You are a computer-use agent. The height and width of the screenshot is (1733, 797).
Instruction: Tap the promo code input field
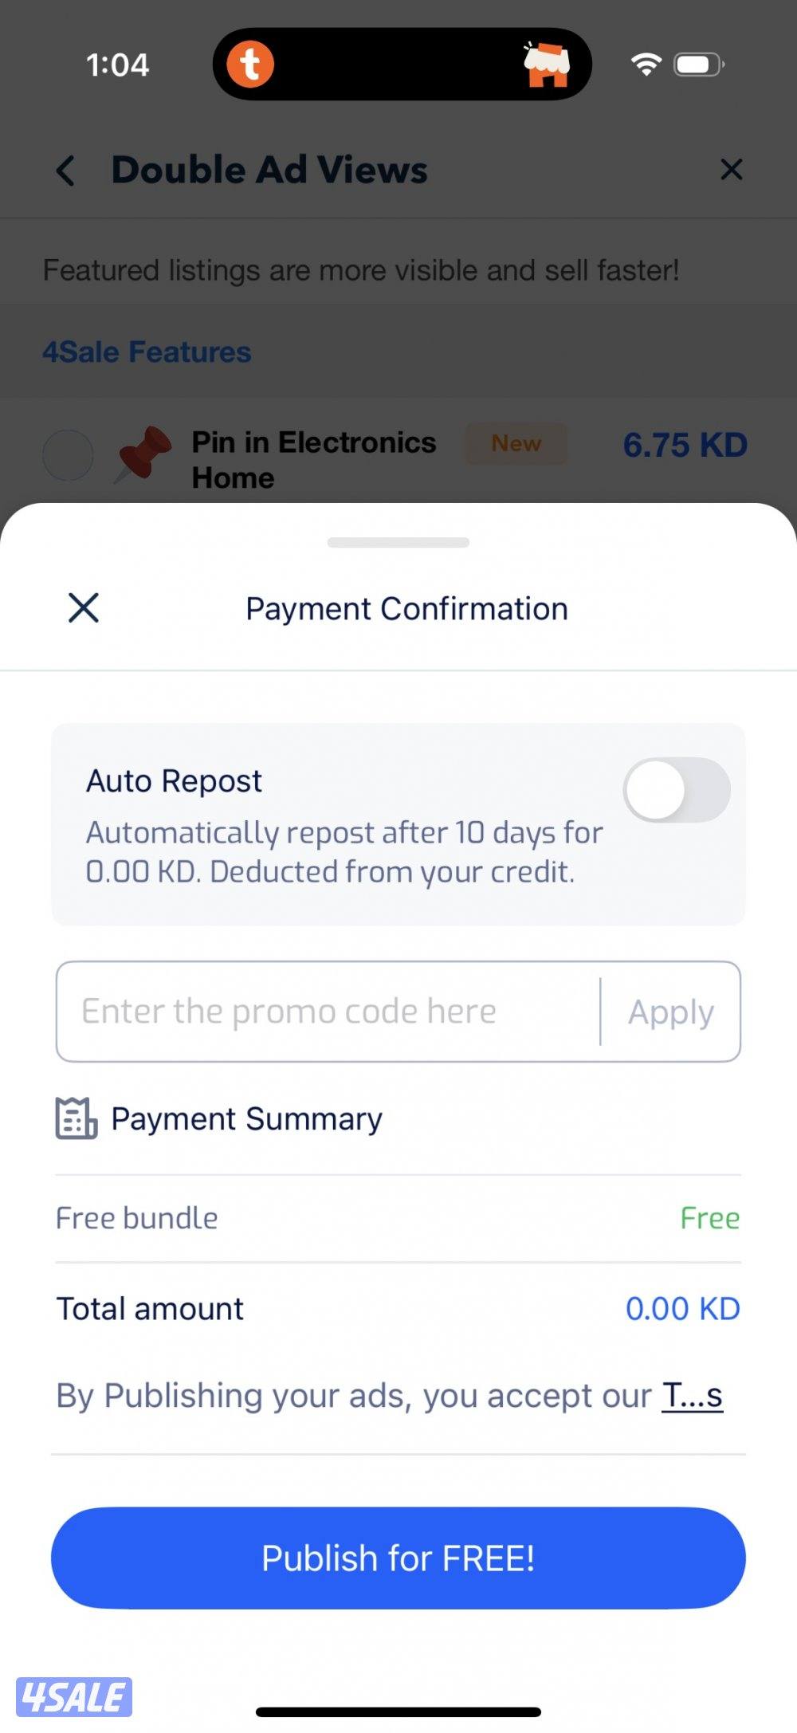[x=327, y=1012]
